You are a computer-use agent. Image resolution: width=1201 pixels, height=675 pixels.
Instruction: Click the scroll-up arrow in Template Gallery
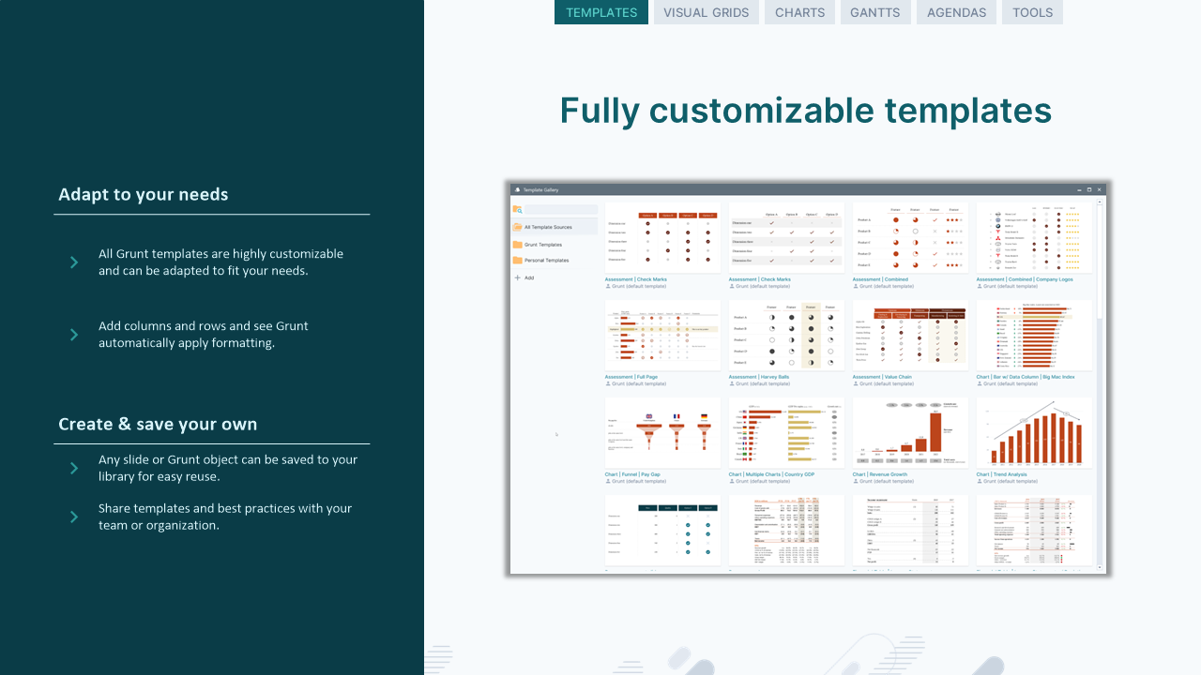click(x=1102, y=202)
